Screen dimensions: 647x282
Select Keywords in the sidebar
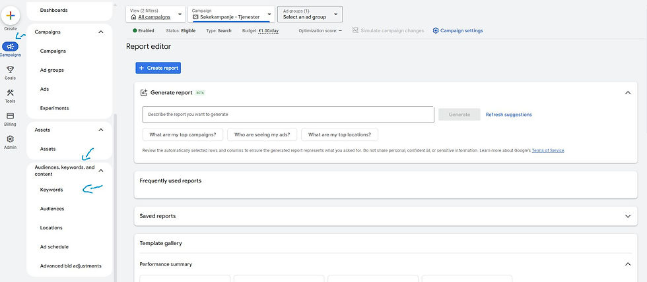(51, 190)
